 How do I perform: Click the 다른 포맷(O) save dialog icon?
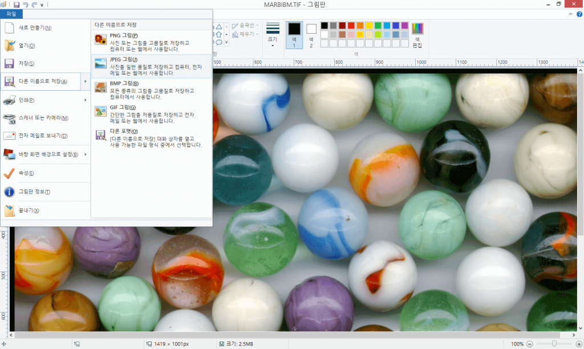[x=100, y=135]
